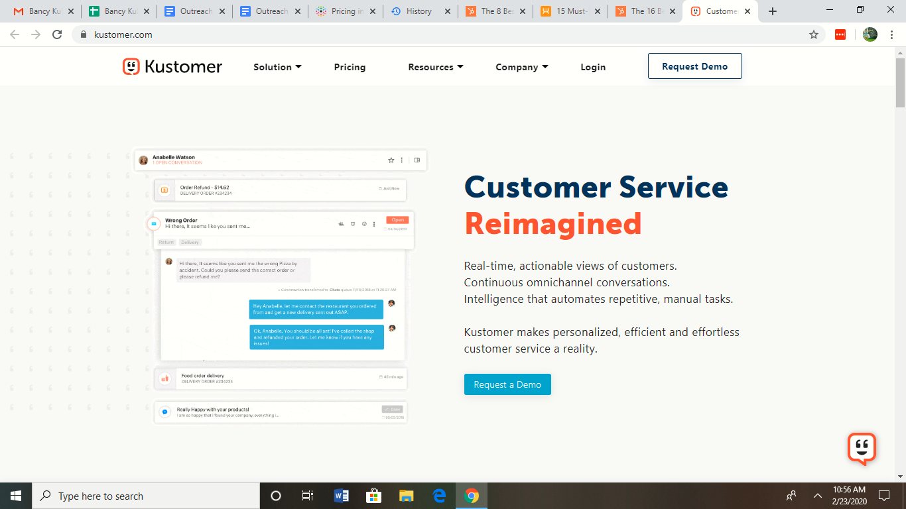Screen dimensions: 906x509
Task: Click 'Real-time, actionable views of customers.' text
Action: pyautogui.click(x=570, y=266)
